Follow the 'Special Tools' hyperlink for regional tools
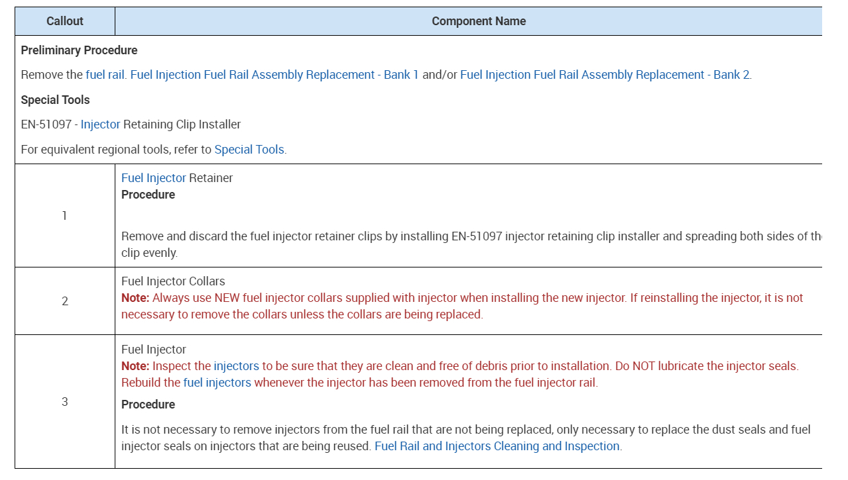 tap(249, 150)
